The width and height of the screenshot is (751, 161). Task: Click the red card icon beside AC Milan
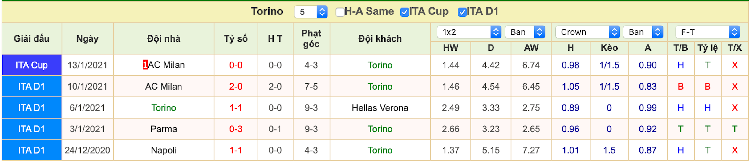click(x=145, y=65)
